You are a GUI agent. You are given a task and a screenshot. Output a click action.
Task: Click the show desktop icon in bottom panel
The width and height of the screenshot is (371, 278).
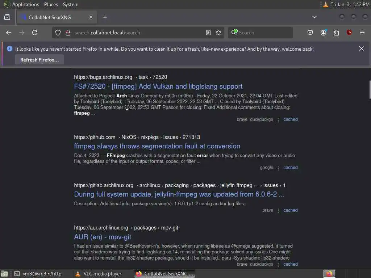pyautogui.click(x=4, y=274)
